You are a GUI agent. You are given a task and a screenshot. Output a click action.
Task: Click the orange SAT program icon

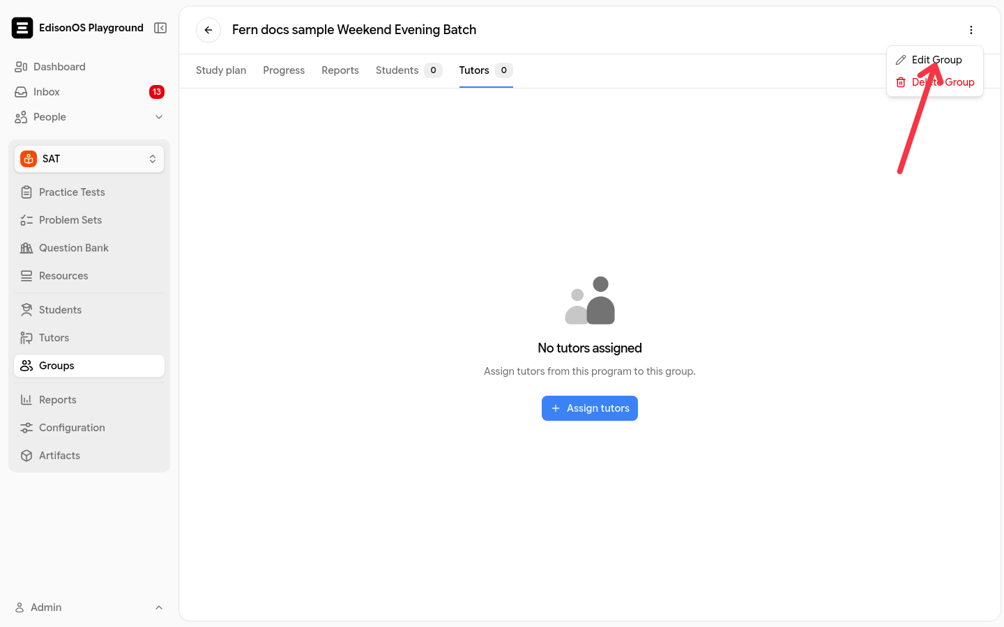[29, 159]
